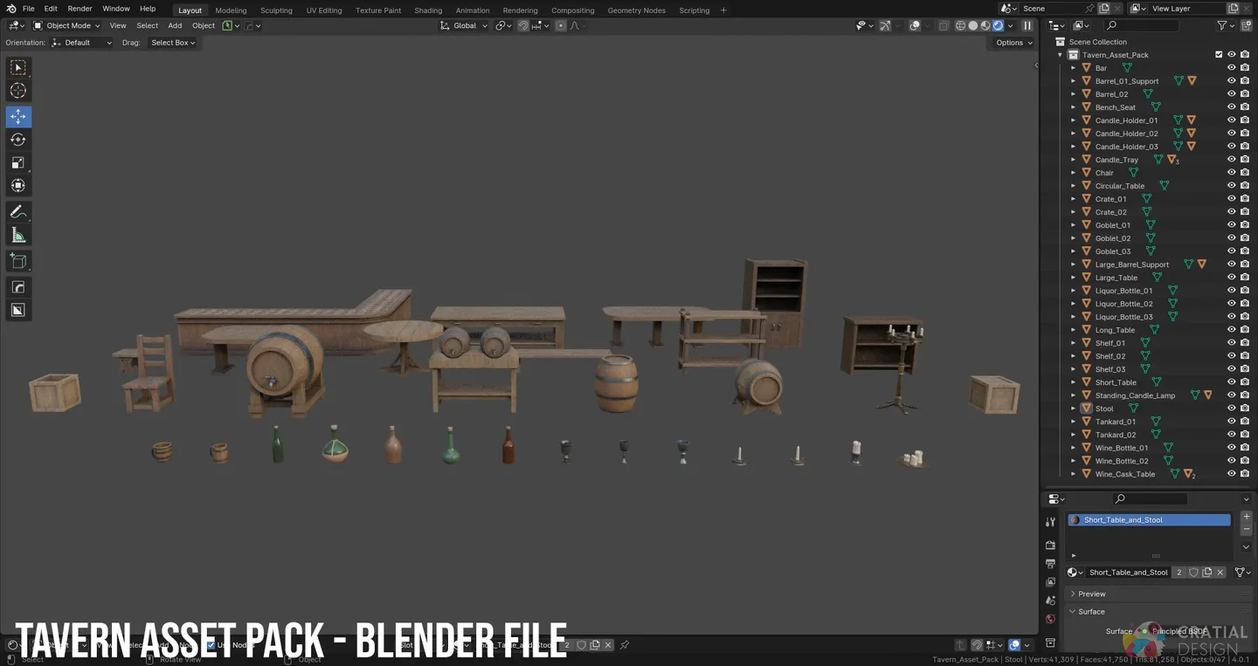Expand the Circular_Table collection
Viewport: 1258px width, 666px height.
(x=1074, y=186)
